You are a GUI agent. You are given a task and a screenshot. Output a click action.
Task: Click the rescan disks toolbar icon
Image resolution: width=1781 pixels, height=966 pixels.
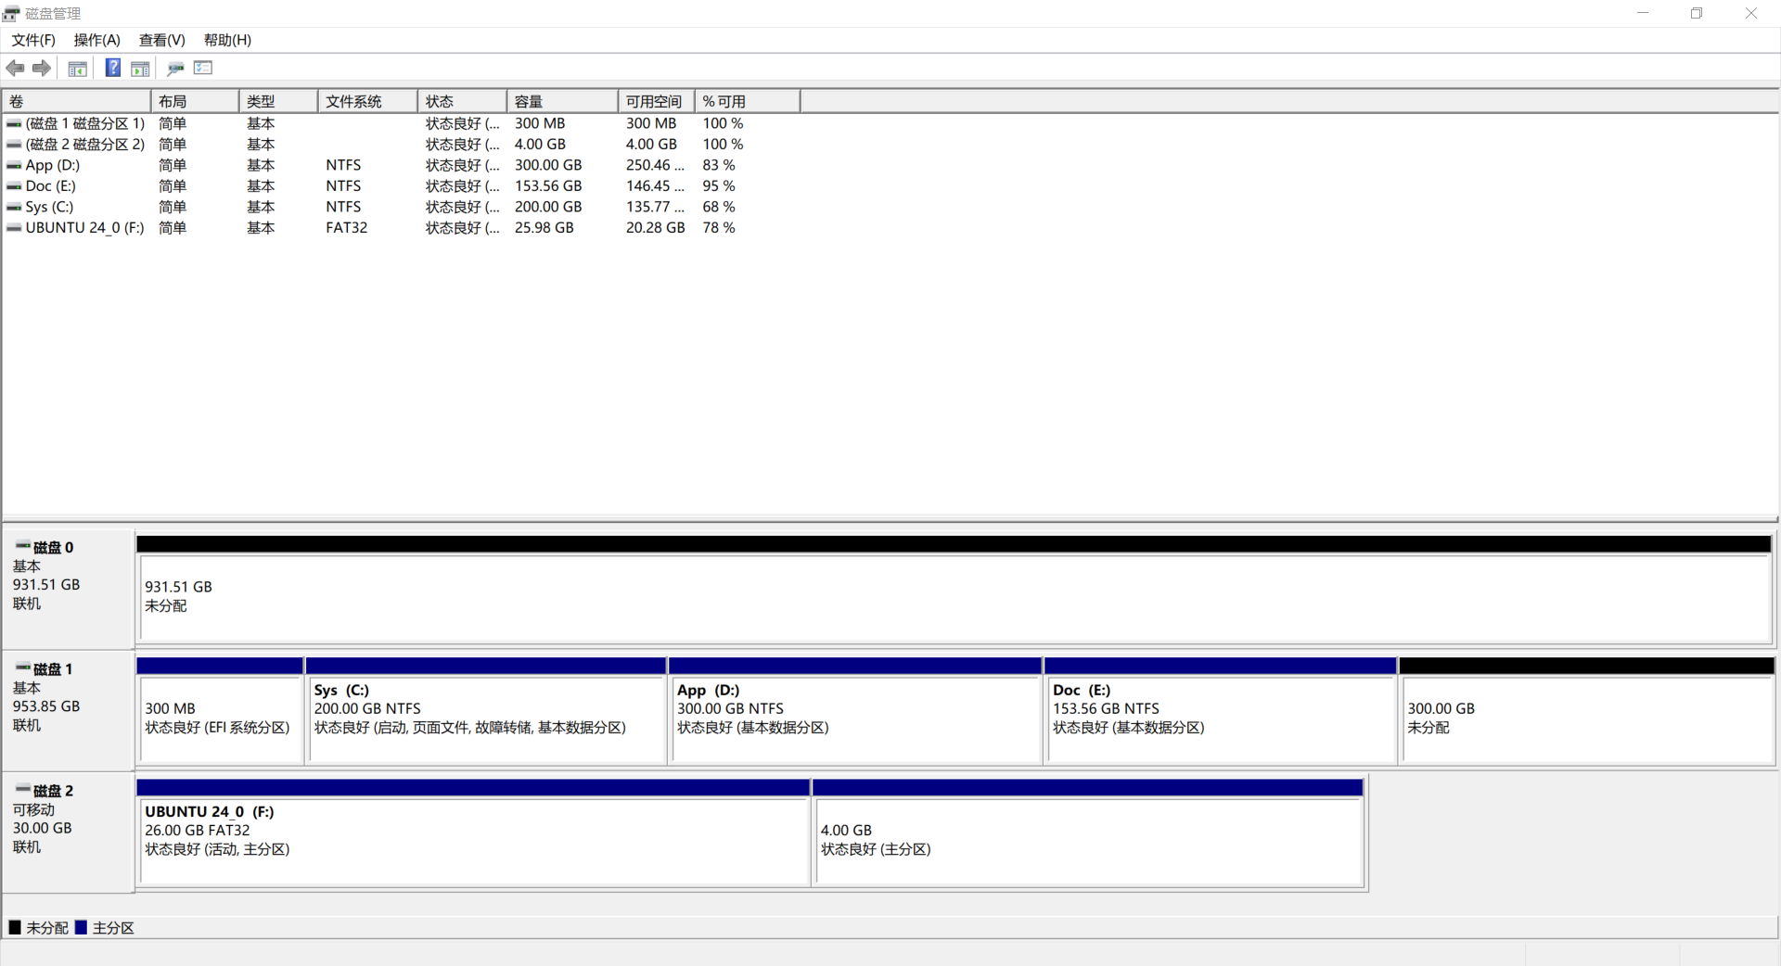(175, 68)
